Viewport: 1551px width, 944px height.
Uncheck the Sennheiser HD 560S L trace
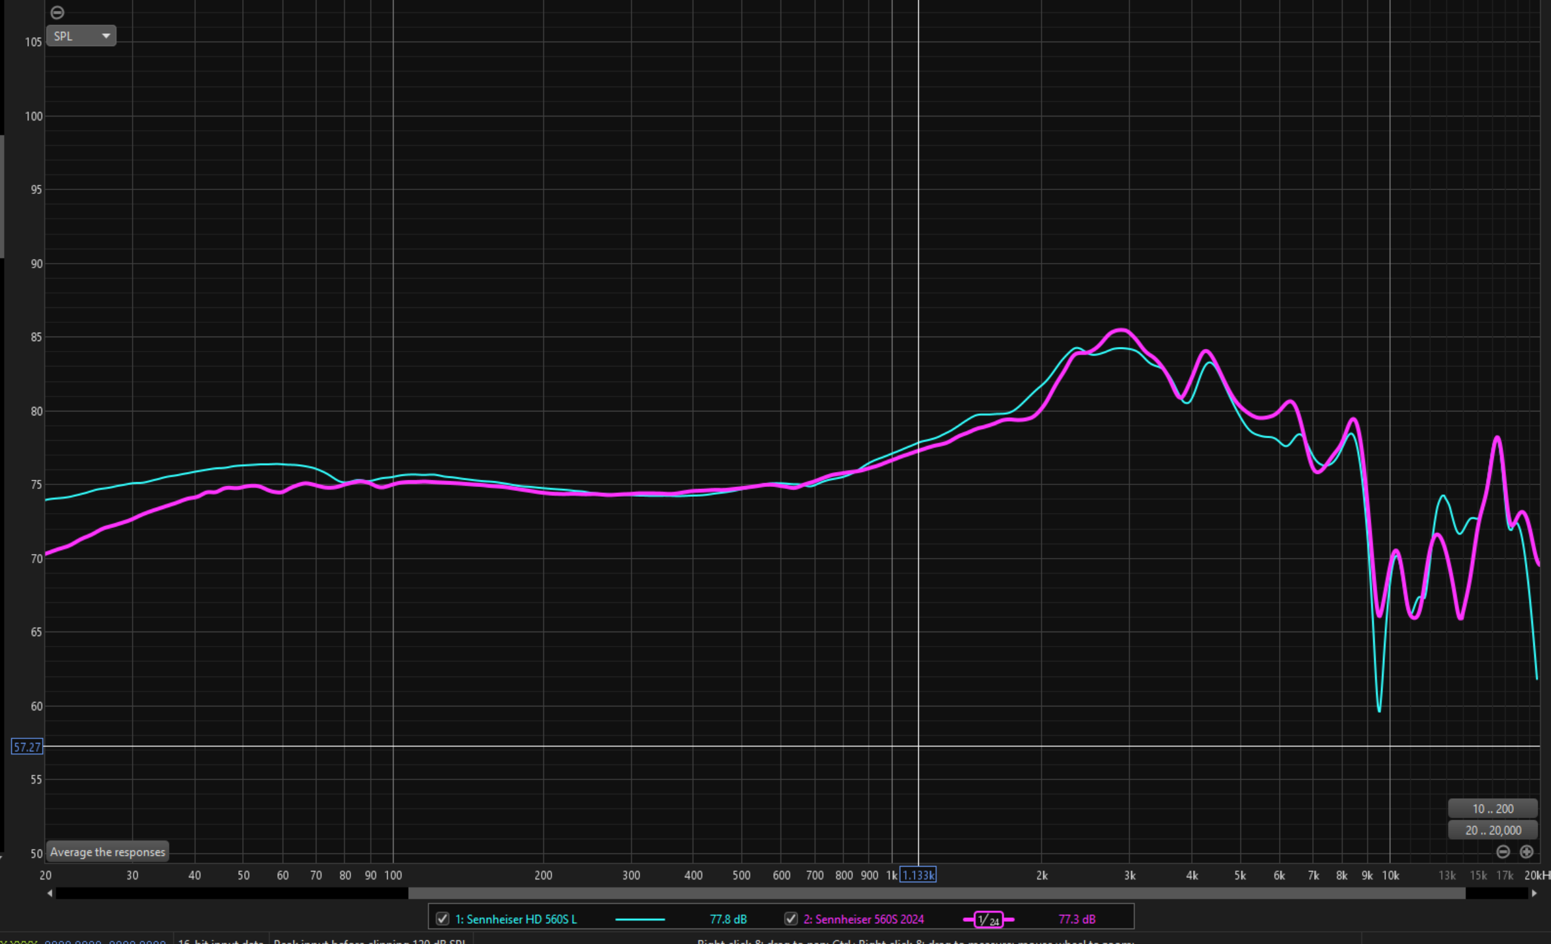(443, 919)
